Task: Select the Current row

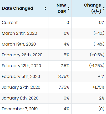Action: [x=53, y=23]
